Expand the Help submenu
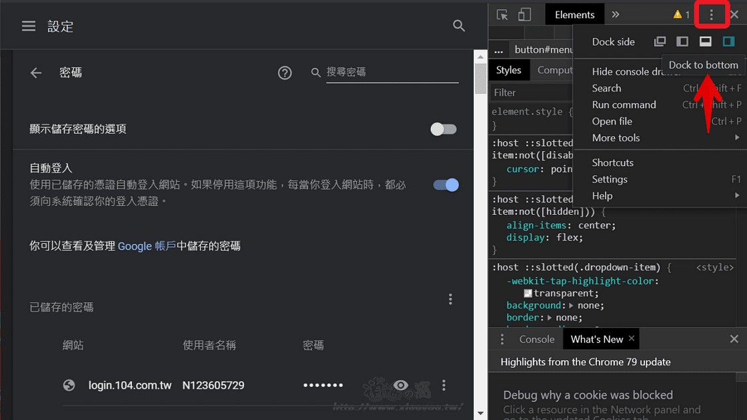This screenshot has width=747, height=420. click(660, 196)
